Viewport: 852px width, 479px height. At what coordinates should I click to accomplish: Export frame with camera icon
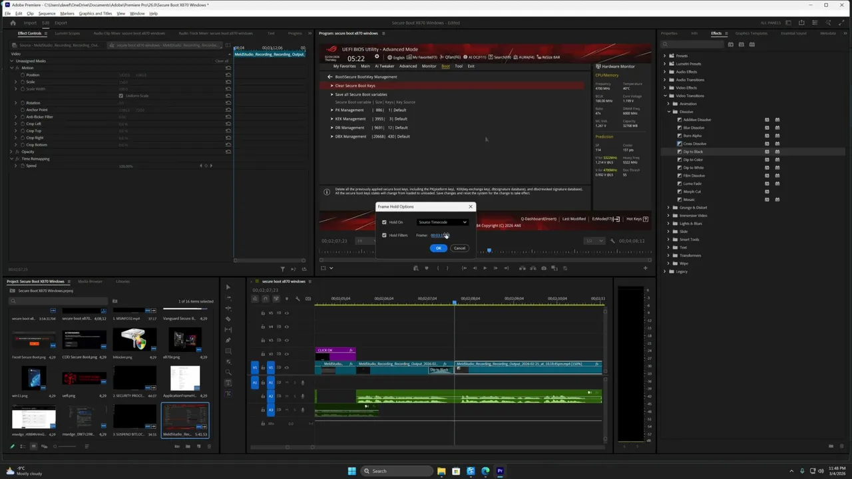click(x=544, y=268)
